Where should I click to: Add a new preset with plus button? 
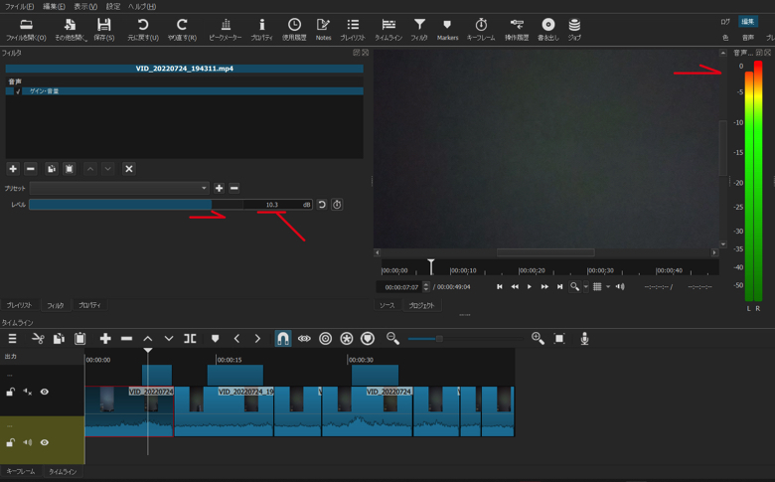[219, 188]
